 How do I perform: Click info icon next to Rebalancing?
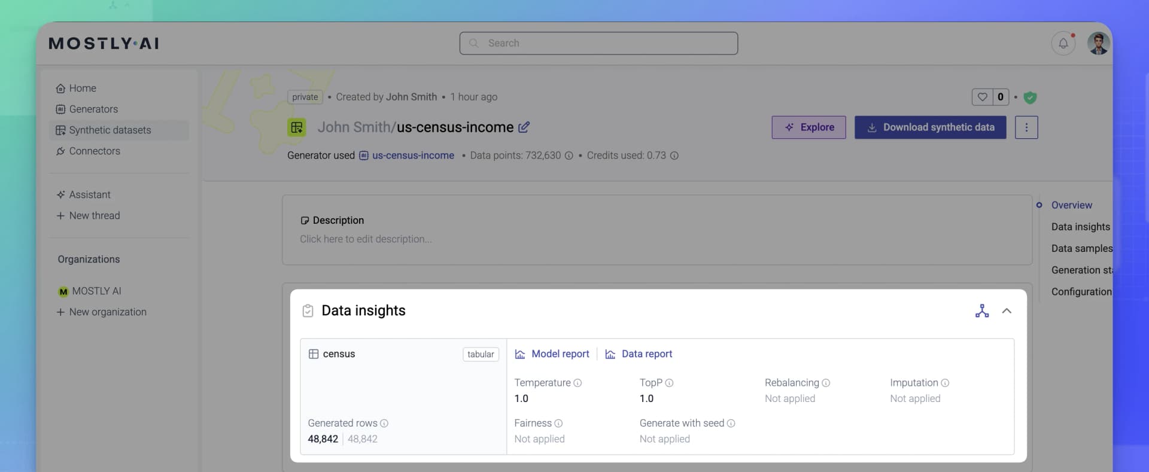pyautogui.click(x=826, y=383)
